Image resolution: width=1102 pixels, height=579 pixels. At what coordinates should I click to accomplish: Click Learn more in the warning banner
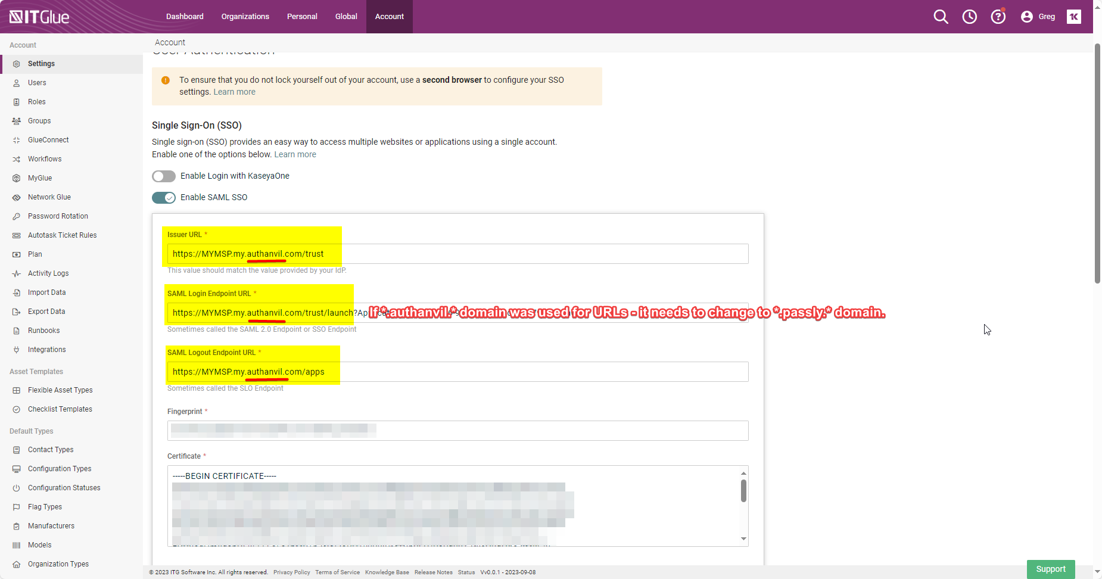(234, 92)
